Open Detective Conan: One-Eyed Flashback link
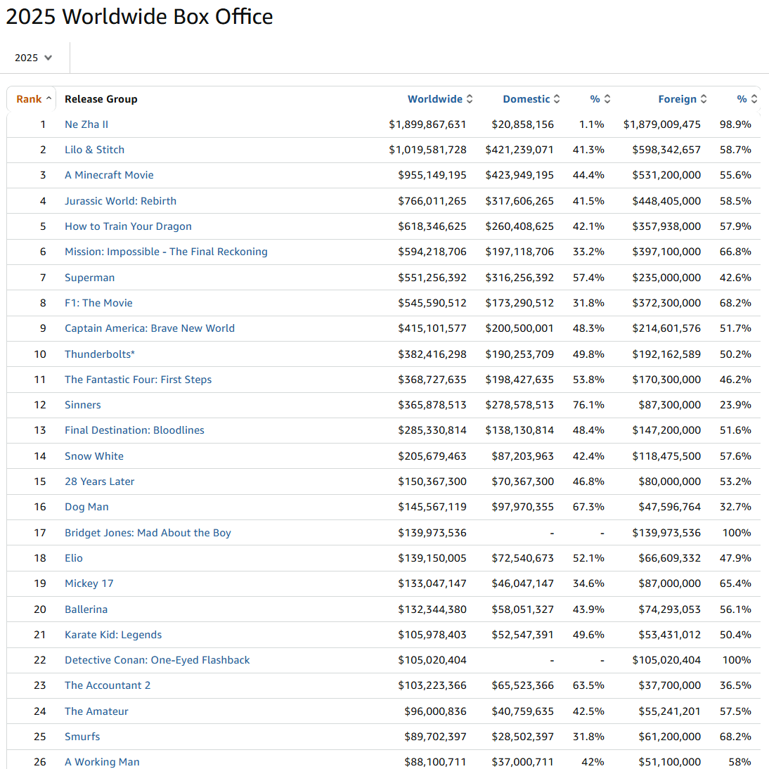 (x=157, y=660)
